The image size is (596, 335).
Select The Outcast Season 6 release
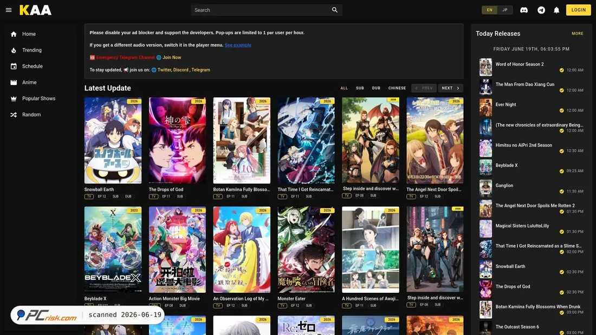532,329
